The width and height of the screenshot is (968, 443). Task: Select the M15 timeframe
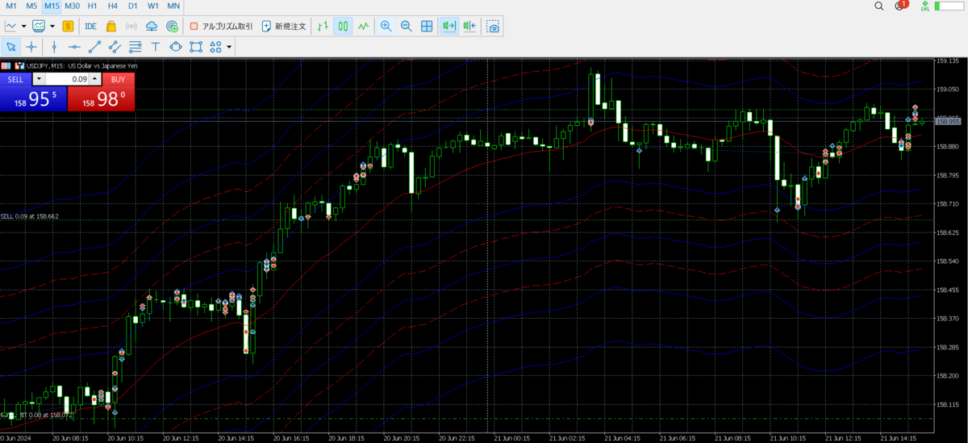52,6
